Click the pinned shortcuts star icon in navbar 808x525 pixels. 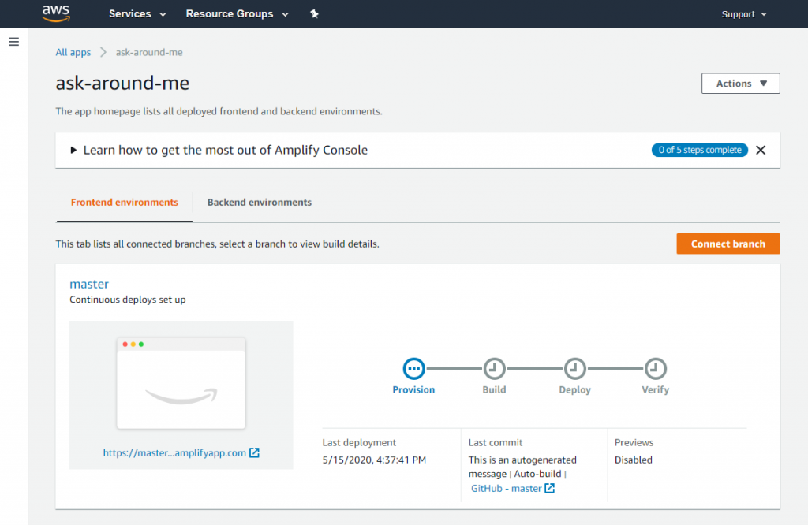pyautogui.click(x=314, y=13)
